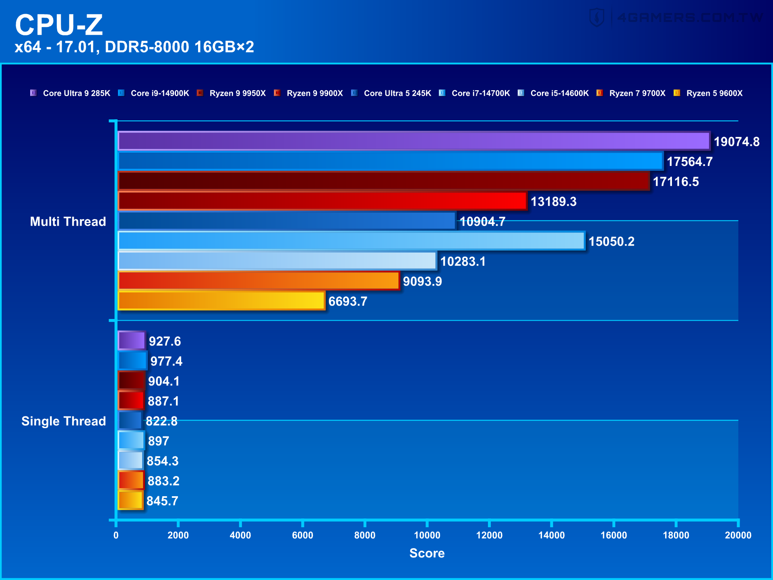Click the 10000 axis tick label
The image size is (773, 580).
(427, 535)
